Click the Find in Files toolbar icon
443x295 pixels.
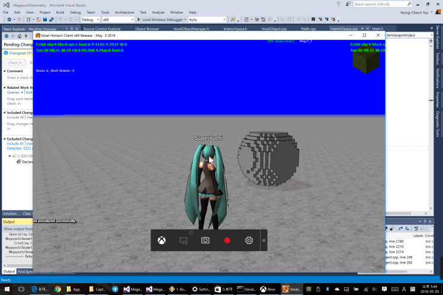(x=233, y=20)
